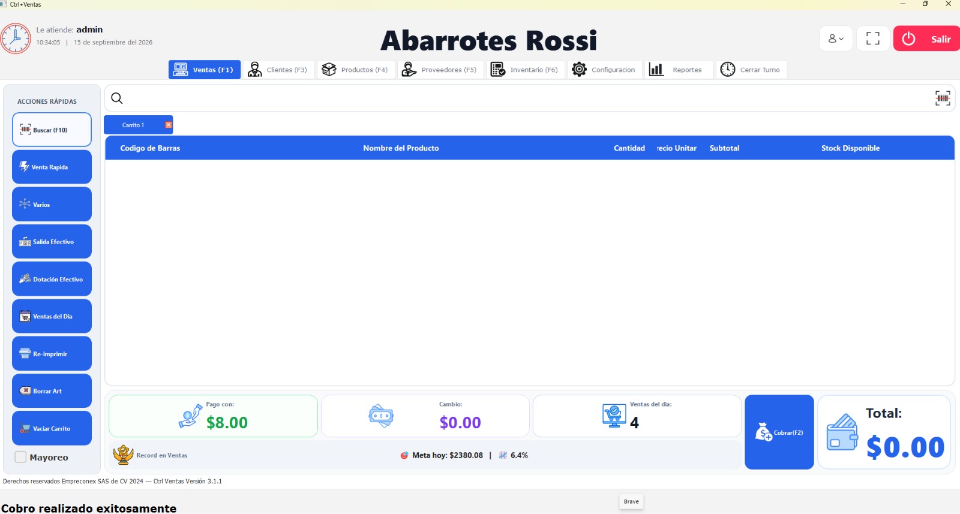Register a Salida Efectivo
The image size is (960, 514).
tap(52, 242)
